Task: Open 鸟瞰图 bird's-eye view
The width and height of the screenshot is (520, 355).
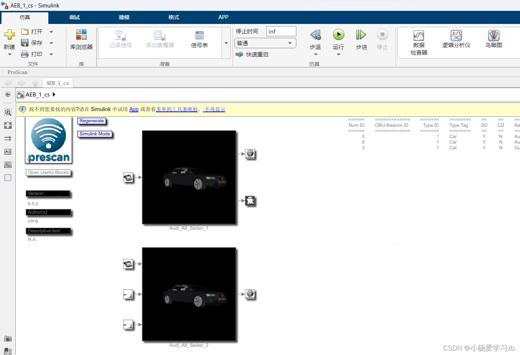Action: coord(494,39)
